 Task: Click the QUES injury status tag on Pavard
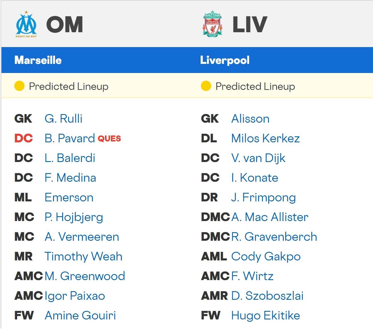pos(109,139)
